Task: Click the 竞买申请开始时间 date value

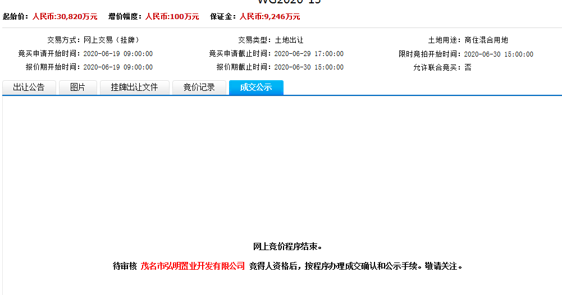Action: pyautogui.click(x=118, y=54)
